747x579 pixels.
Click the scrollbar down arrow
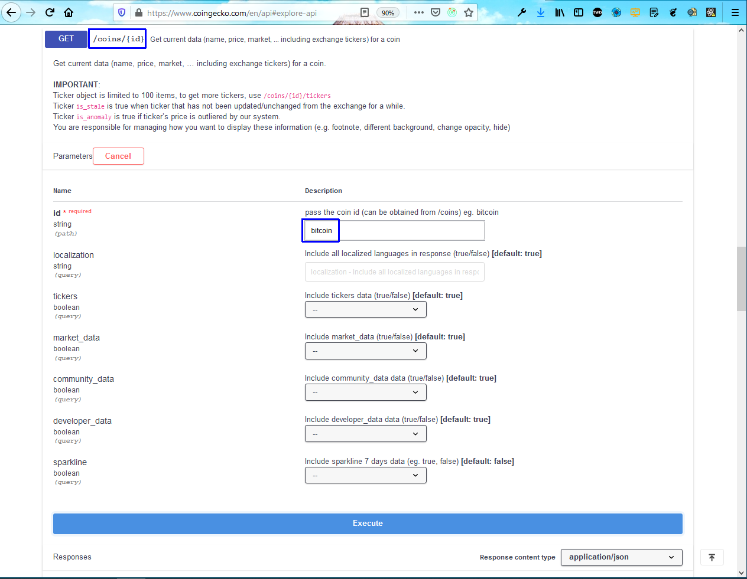pyautogui.click(x=741, y=573)
